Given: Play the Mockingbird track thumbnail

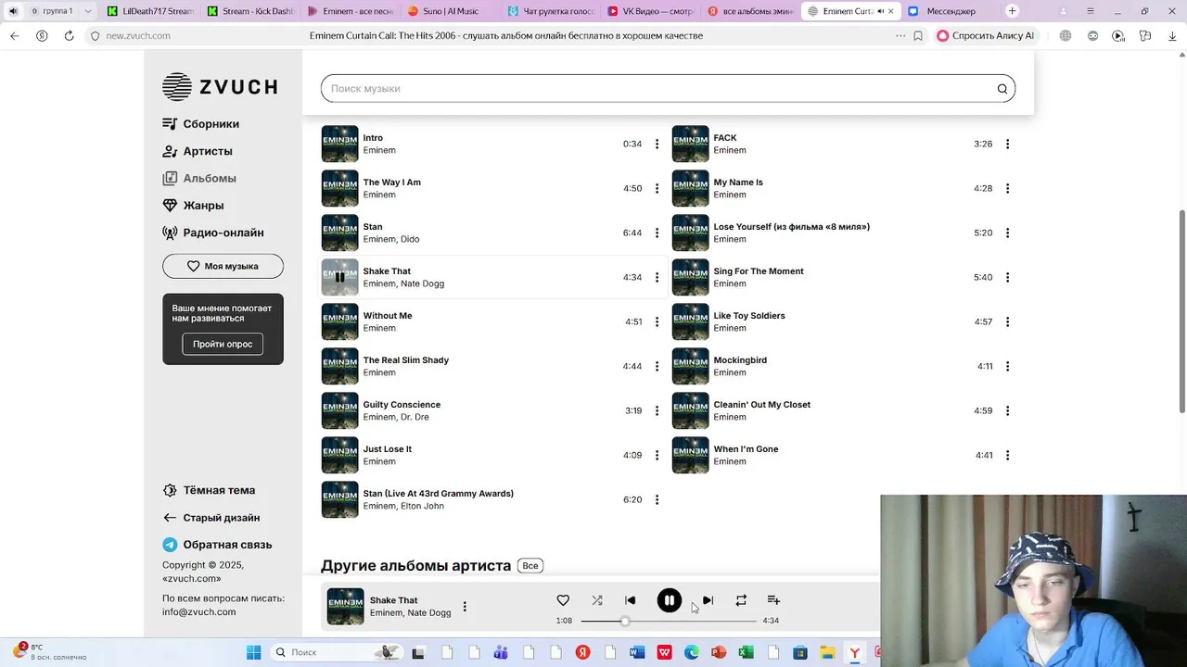Looking at the screenshot, I should point(690,366).
